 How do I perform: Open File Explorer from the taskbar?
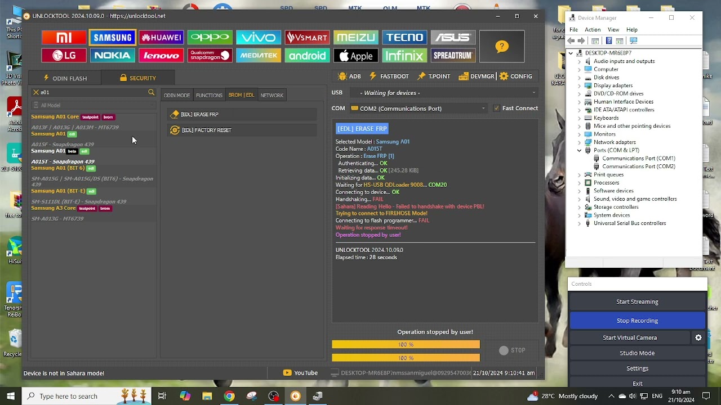207,396
